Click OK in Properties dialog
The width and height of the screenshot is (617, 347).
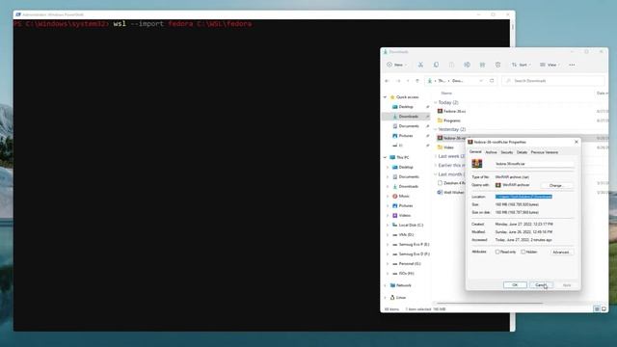(x=515, y=285)
